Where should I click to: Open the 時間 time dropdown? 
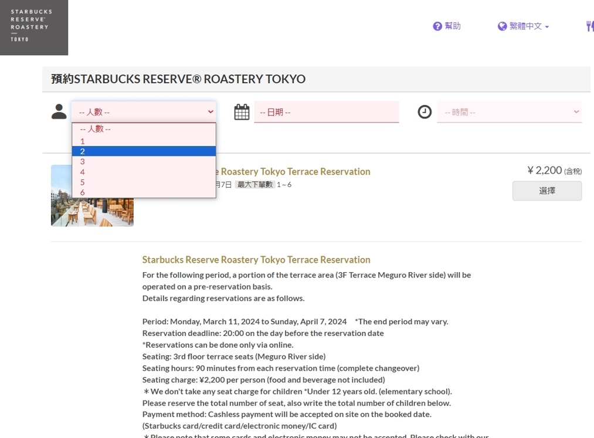[509, 112]
